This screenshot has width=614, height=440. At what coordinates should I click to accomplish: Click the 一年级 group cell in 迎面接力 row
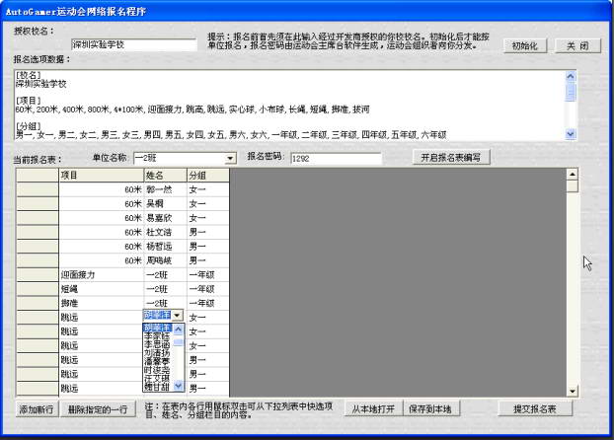pos(208,275)
